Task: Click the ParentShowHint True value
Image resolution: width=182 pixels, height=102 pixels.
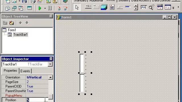Action: pos(30,91)
